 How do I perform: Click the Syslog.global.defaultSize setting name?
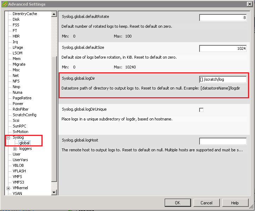83,47
